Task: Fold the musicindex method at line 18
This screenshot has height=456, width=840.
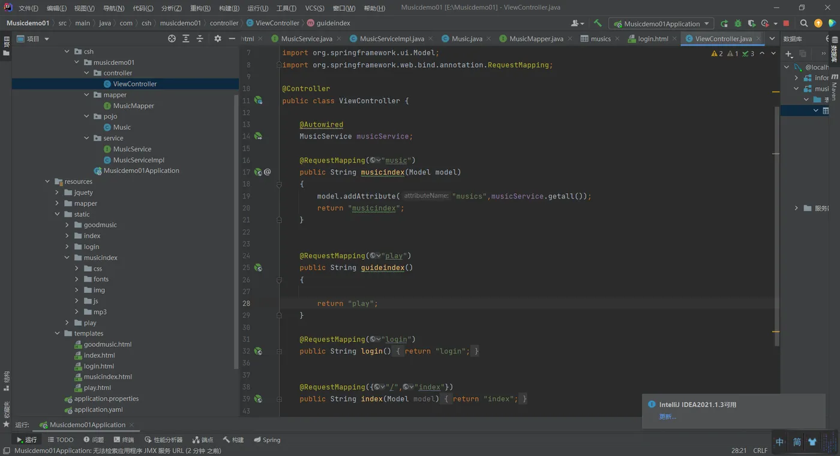Action: [x=279, y=184]
